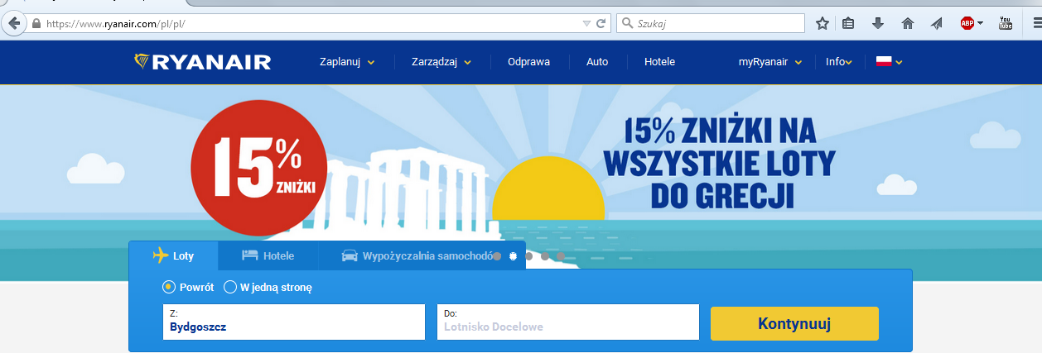
Task: Expand the Zaplanuj menu
Action: point(347,62)
